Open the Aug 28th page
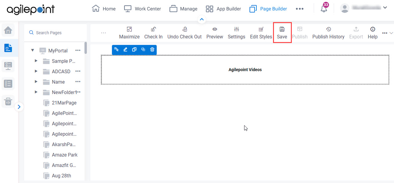This screenshot has width=394, height=183. click(61, 176)
